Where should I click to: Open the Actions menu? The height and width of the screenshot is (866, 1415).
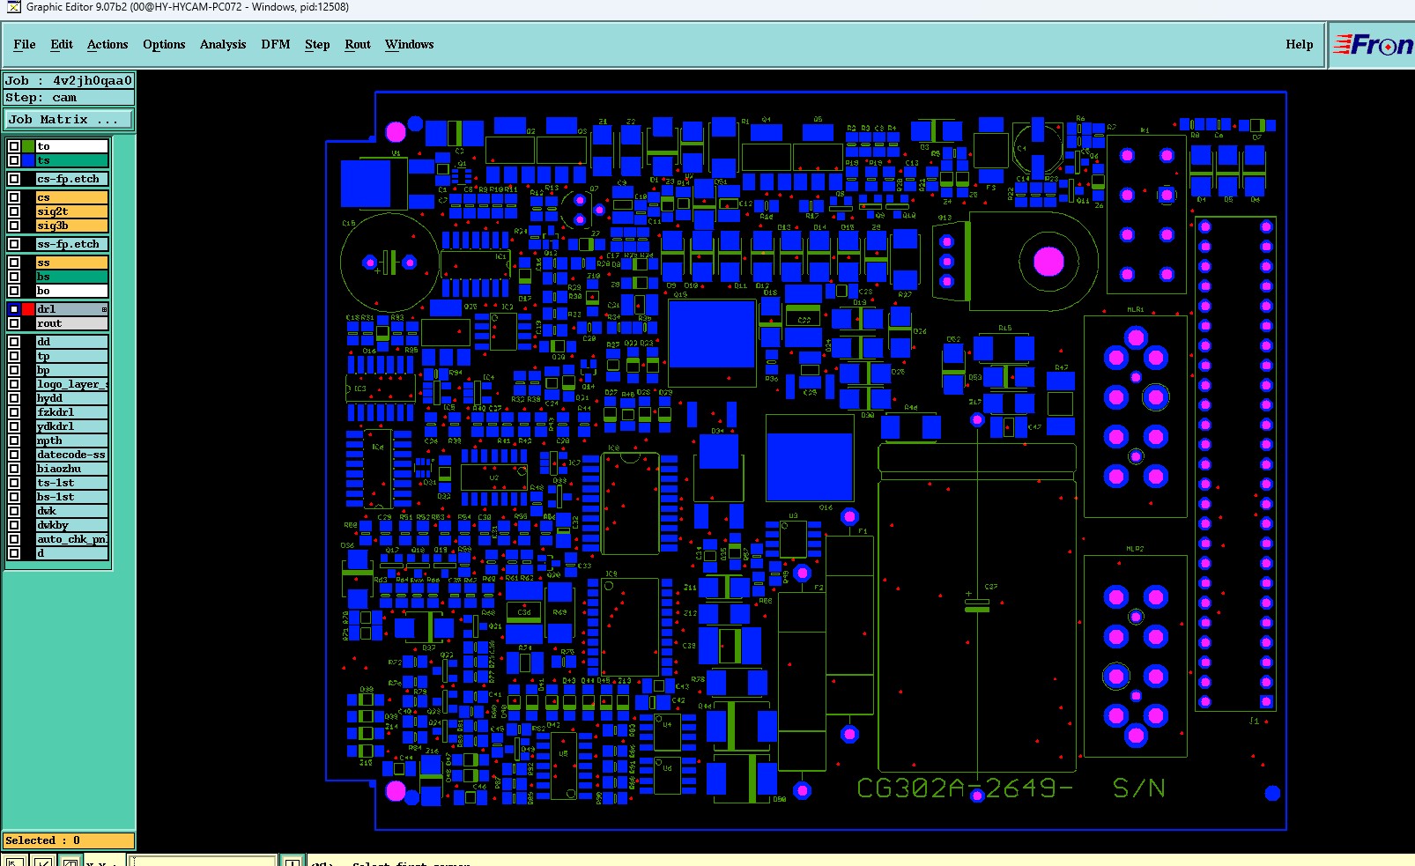tap(107, 44)
